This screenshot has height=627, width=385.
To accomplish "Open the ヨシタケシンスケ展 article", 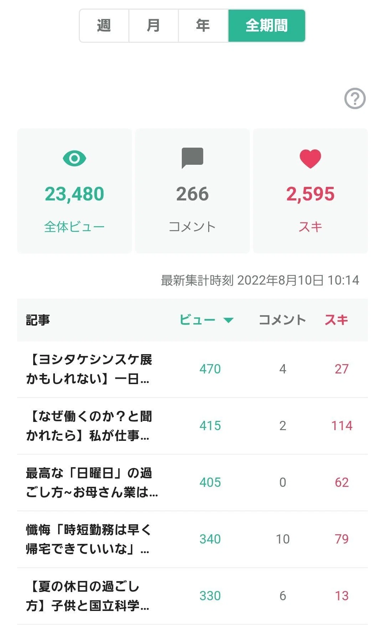I will 192,369.
